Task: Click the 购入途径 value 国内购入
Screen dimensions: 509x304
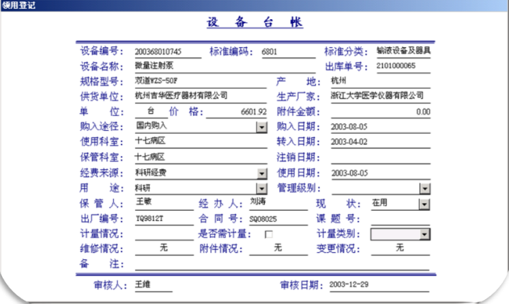Action: tap(151, 125)
